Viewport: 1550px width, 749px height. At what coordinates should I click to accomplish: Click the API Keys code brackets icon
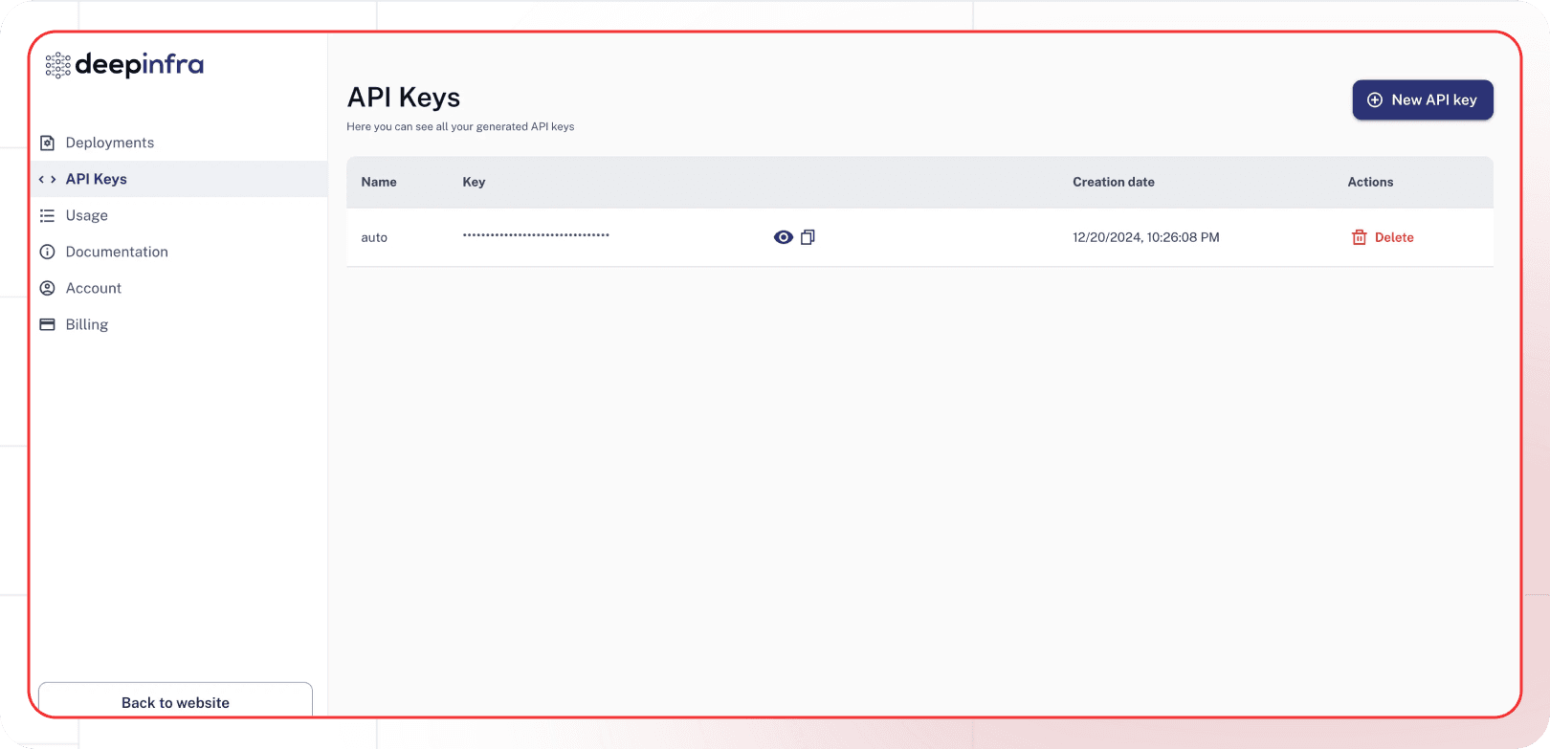pyautogui.click(x=47, y=179)
